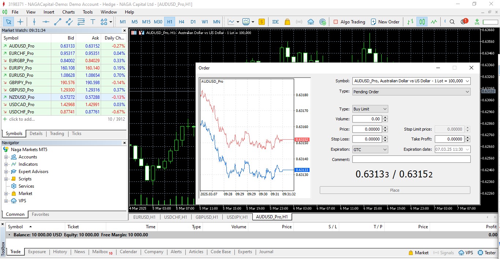Click the Volume input field
Viewport: 500px width, 259px height.
click(x=367, y=119)
